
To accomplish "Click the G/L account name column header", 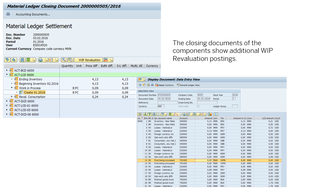I will 166,118.
